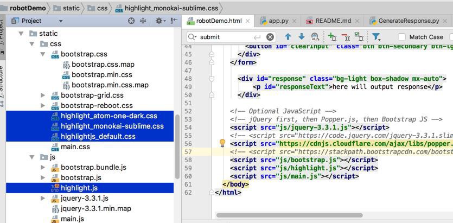Click fold toggle at line 48

coord(212,78)
